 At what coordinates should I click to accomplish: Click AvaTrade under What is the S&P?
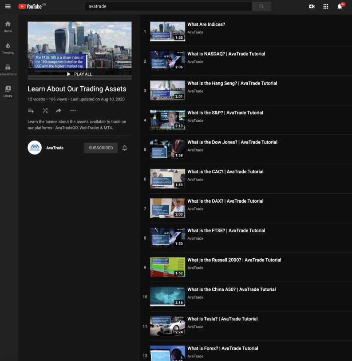tap(195, 121)
